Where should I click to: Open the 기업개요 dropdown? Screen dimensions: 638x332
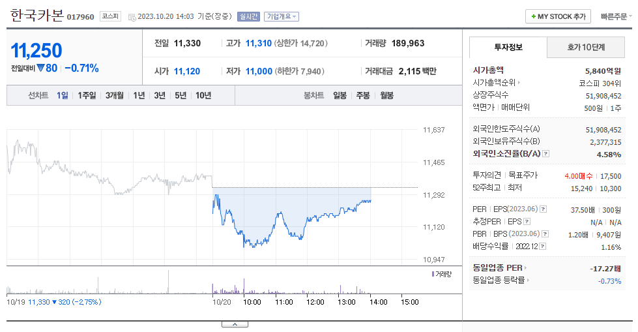(x=282, y=16)
